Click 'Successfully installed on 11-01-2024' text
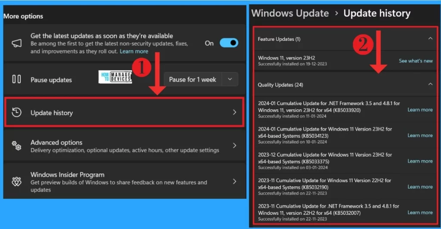441x229 pixels. [x=292, y=116]
